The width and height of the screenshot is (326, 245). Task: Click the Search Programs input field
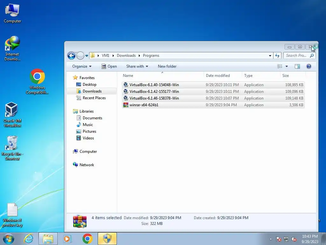pyautogui.click(x=296, y=56)
